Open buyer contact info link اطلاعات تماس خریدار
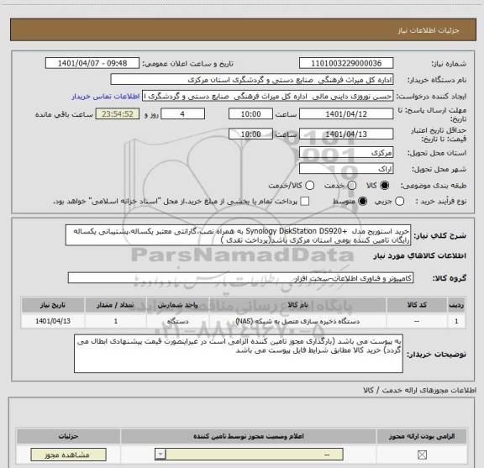Screen dimensions: 484x468 pyautogui.click(x=106, y=97)
